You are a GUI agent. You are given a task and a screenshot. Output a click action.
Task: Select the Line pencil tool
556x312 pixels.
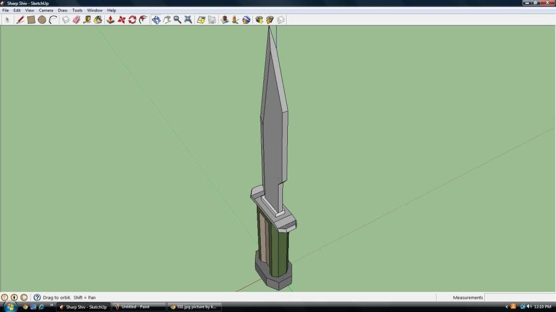tap(20, 19)
